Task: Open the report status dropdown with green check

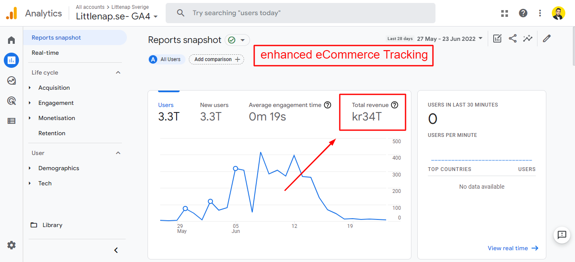Action: (237, 40)
